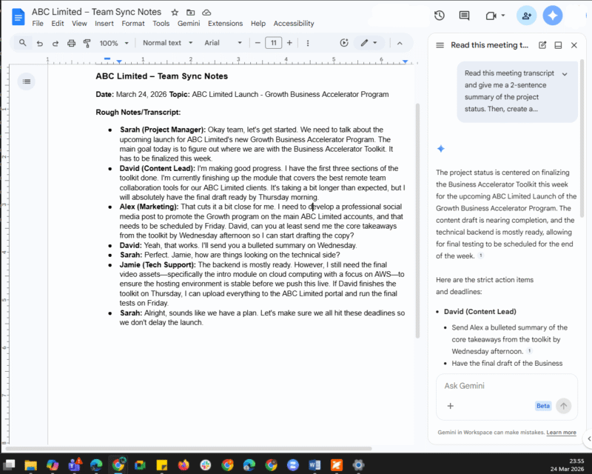Send the prompt with arrow button

coord(563,406)
